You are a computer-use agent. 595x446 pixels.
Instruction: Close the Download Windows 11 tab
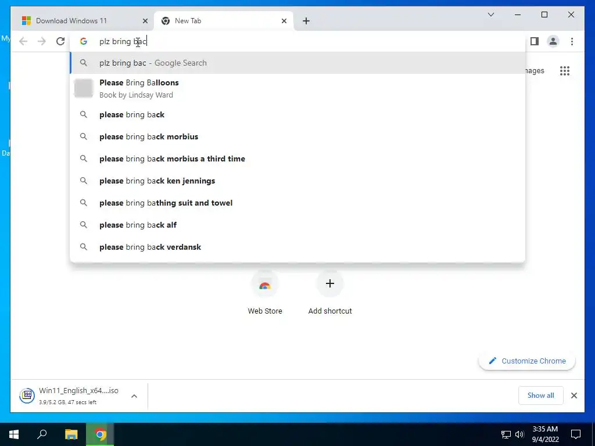tap(145, 21)
